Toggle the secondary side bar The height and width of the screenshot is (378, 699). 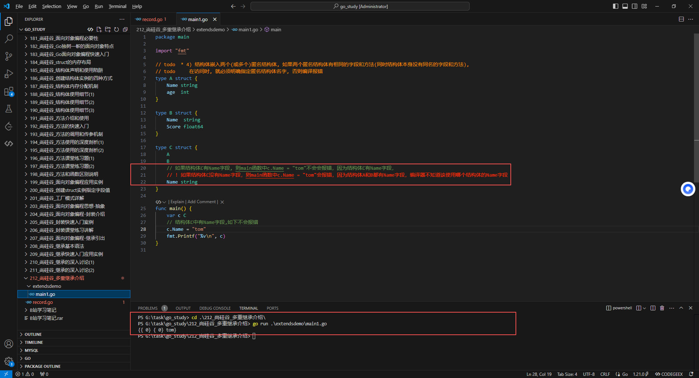635,6
